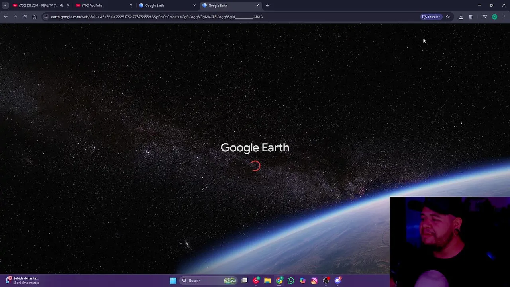Open OBS Studio from the taskbar

tap(326, 281)
